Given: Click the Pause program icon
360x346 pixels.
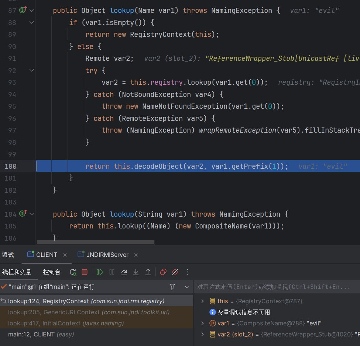Looking at the screenshot, I should coord(112,272).
